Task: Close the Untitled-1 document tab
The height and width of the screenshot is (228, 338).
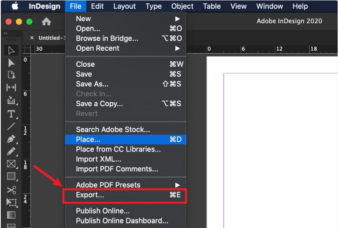Action: [32, 38]
